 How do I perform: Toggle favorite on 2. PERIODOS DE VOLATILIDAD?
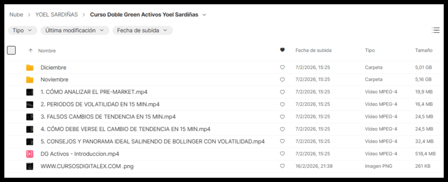click(x=282, y=105)
